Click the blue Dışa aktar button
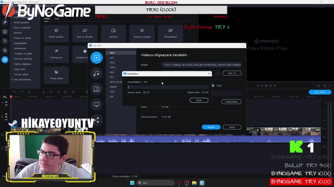 point(320,92)
